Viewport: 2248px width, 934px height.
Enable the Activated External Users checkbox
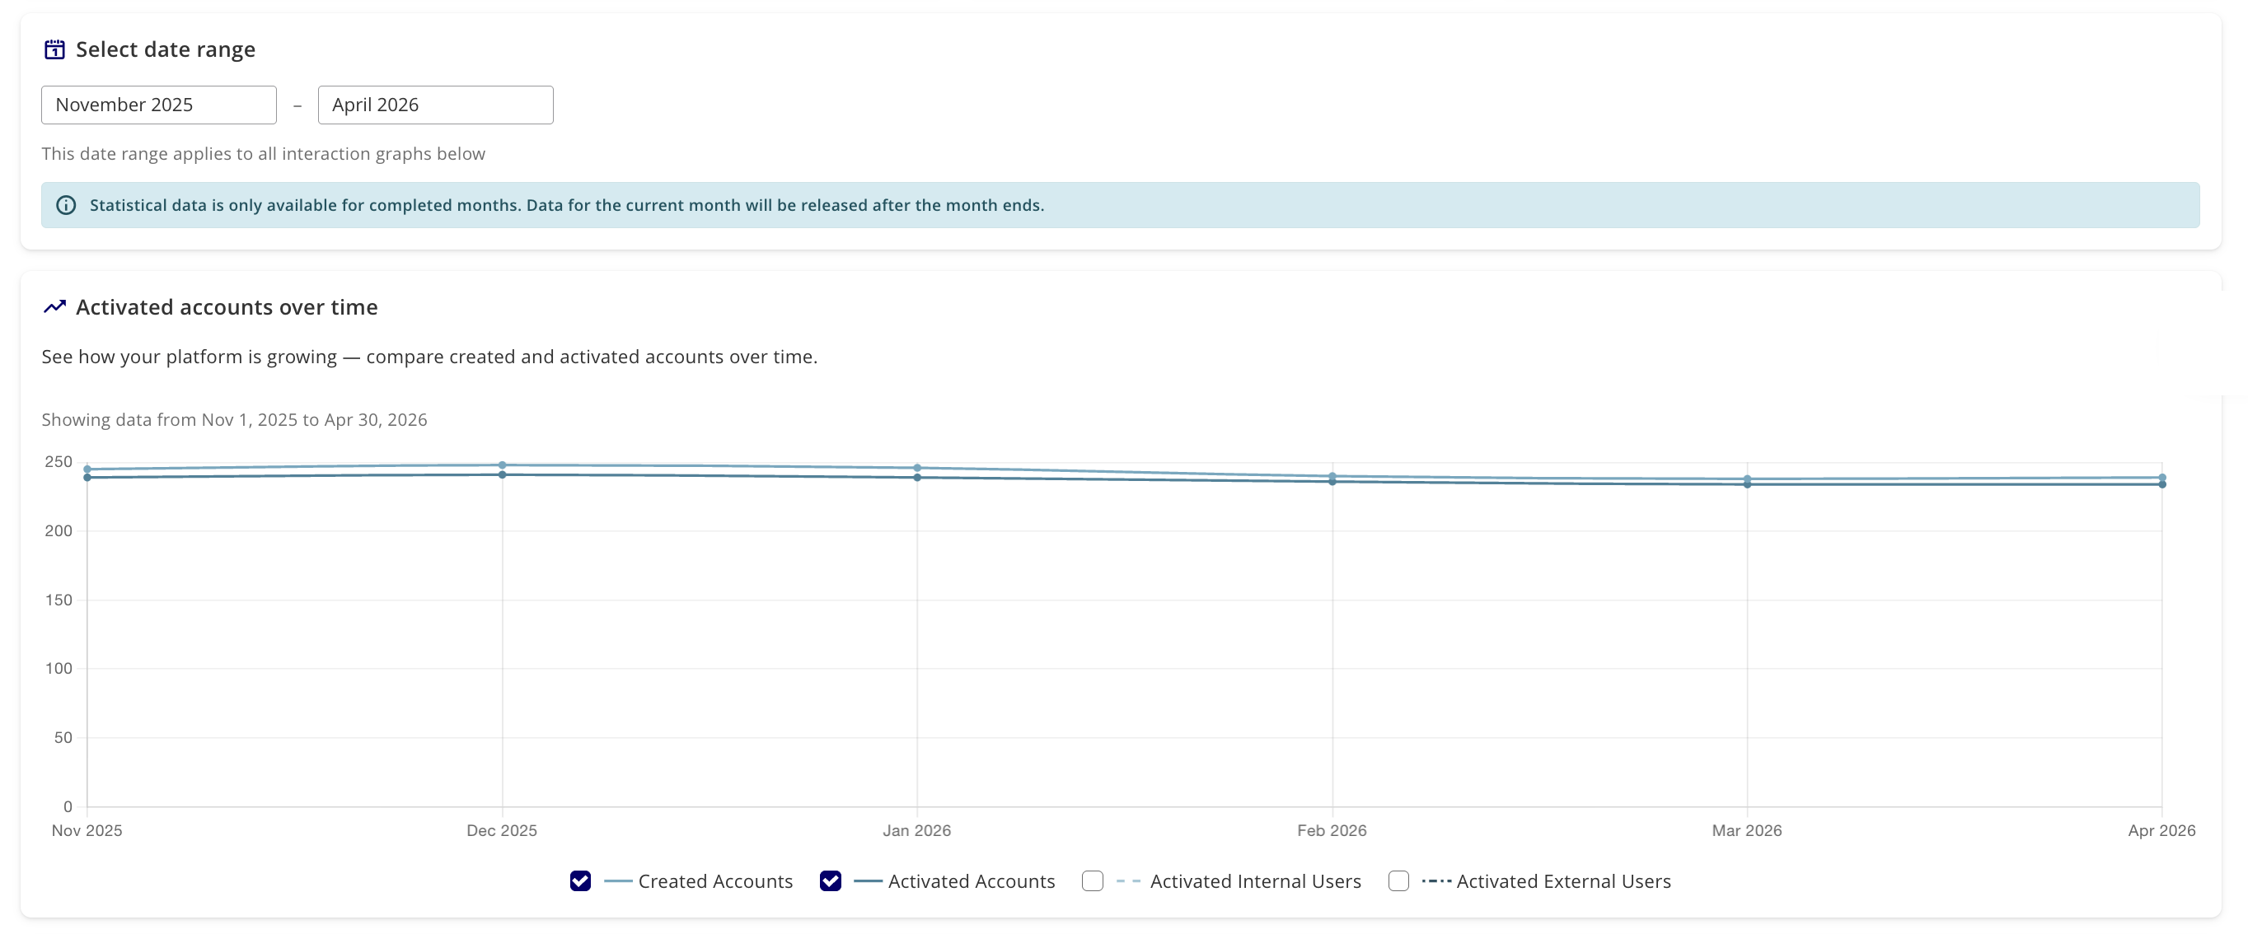pyautogui.click(x=1399, y=881)
